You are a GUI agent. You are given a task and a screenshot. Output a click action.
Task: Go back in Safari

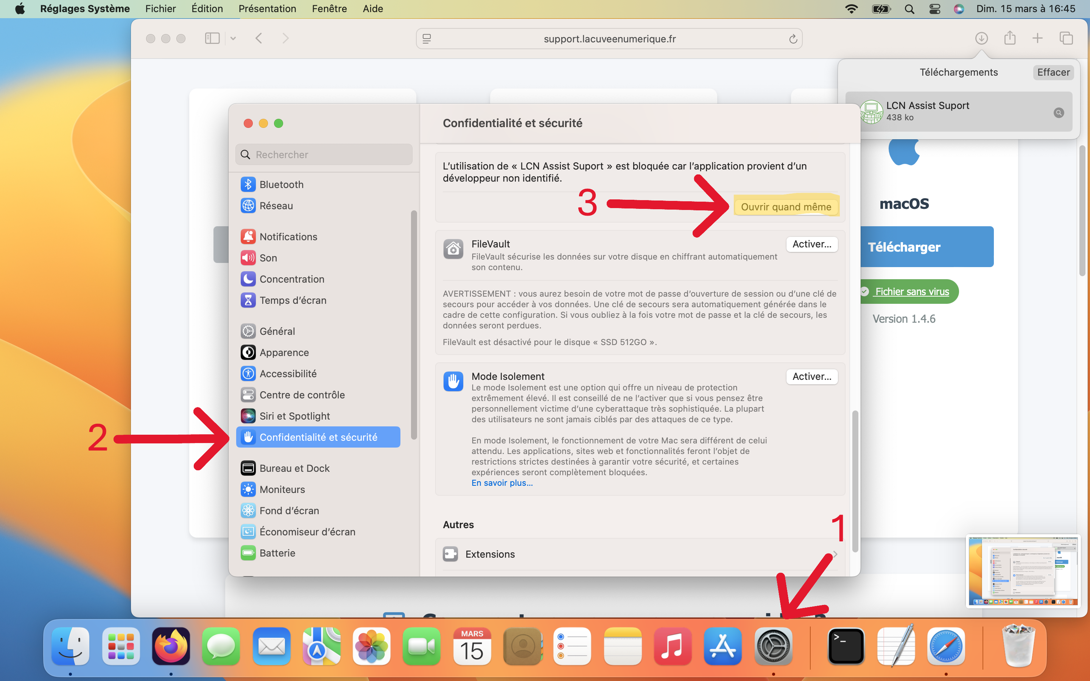[x=258, y=38]
